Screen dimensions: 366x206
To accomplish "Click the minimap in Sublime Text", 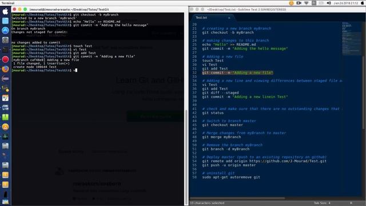I will tap(352, 38).
